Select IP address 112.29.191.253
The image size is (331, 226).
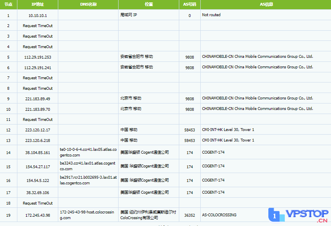click(x=38, y=57)
